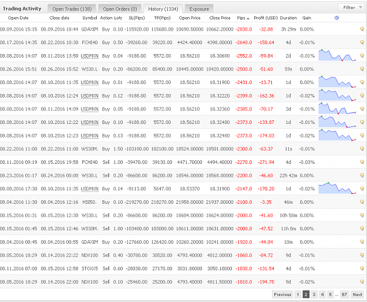The width and height of the screenshot is (367, 302).
Task: Open comment icon for NDX100 -1810.0 trade
Action: (362, 281)
